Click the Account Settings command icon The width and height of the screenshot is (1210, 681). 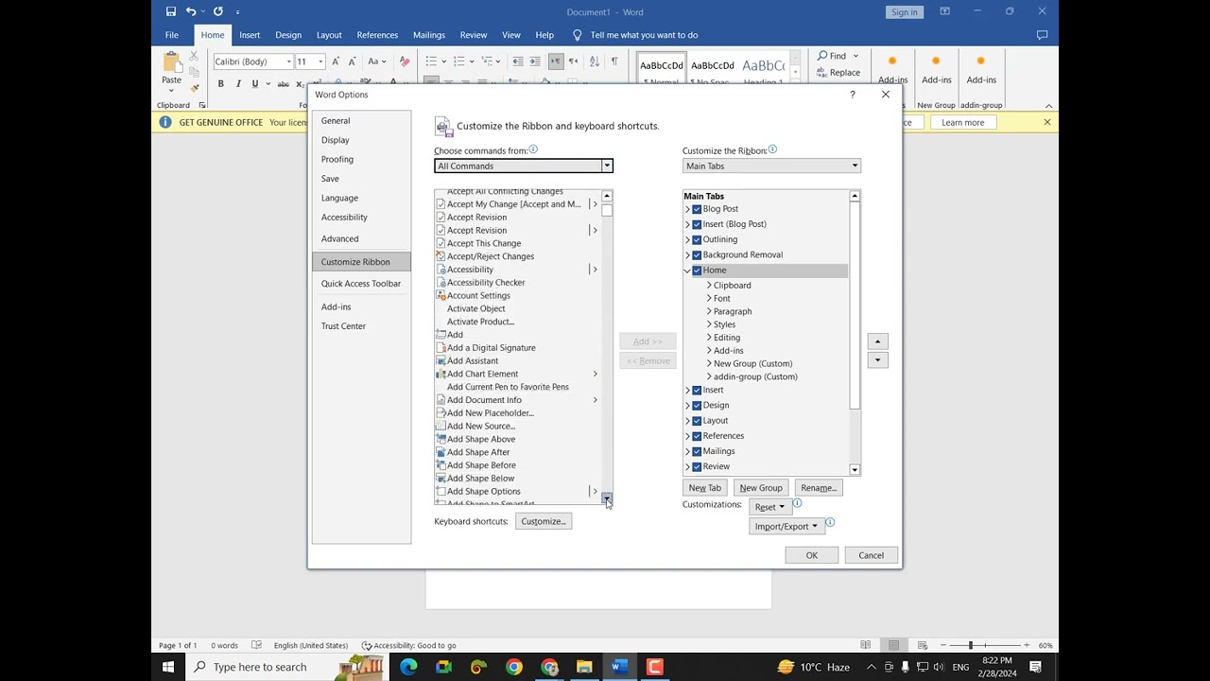[441, 295]
